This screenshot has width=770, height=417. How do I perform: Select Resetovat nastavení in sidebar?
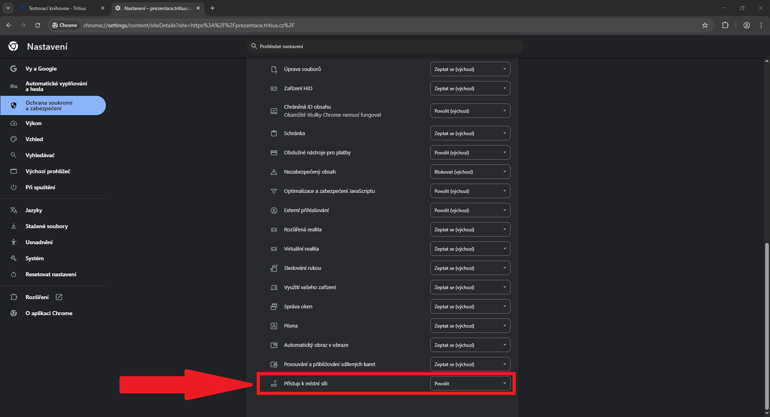[x=51, y=274]
